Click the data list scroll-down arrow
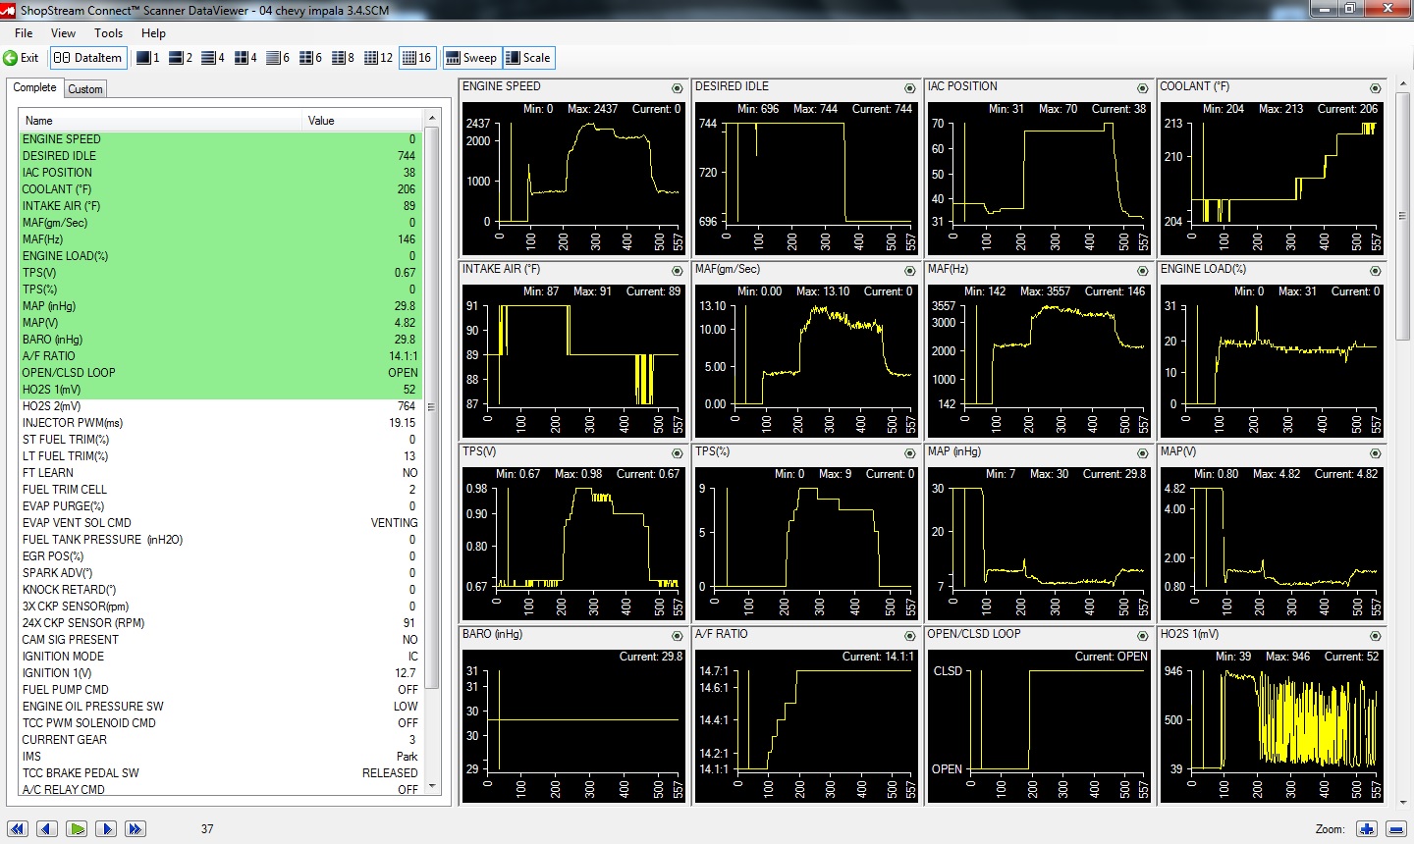Screen dimensions: 1414x844 tap(431, 786)
